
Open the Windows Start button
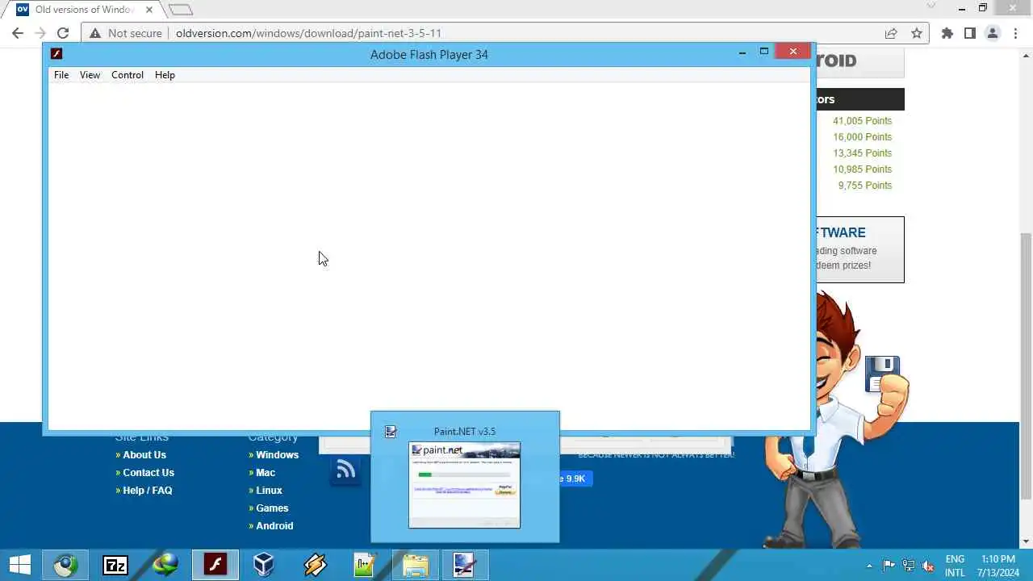pyautogui.click(x=19, y=565)
